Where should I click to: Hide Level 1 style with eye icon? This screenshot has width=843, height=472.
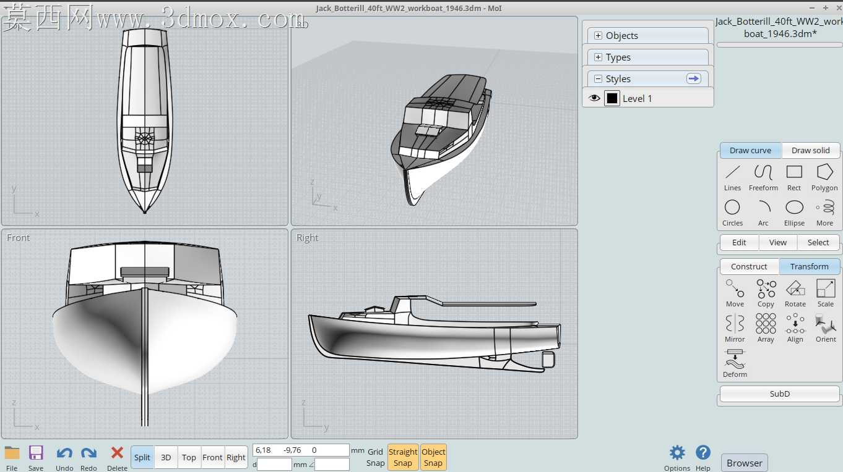594,98
